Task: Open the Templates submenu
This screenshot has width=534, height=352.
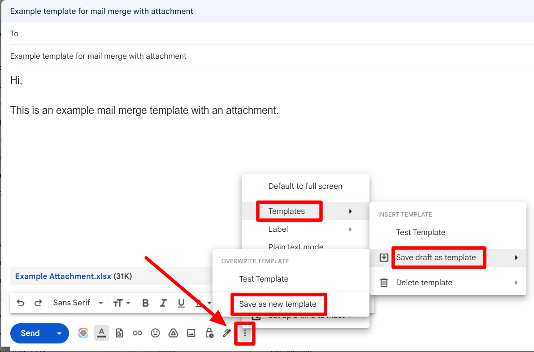Action: click(x=305, y=211)
